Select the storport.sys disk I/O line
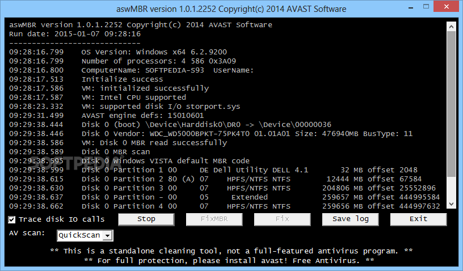463x271 pixels. point(125,107)
